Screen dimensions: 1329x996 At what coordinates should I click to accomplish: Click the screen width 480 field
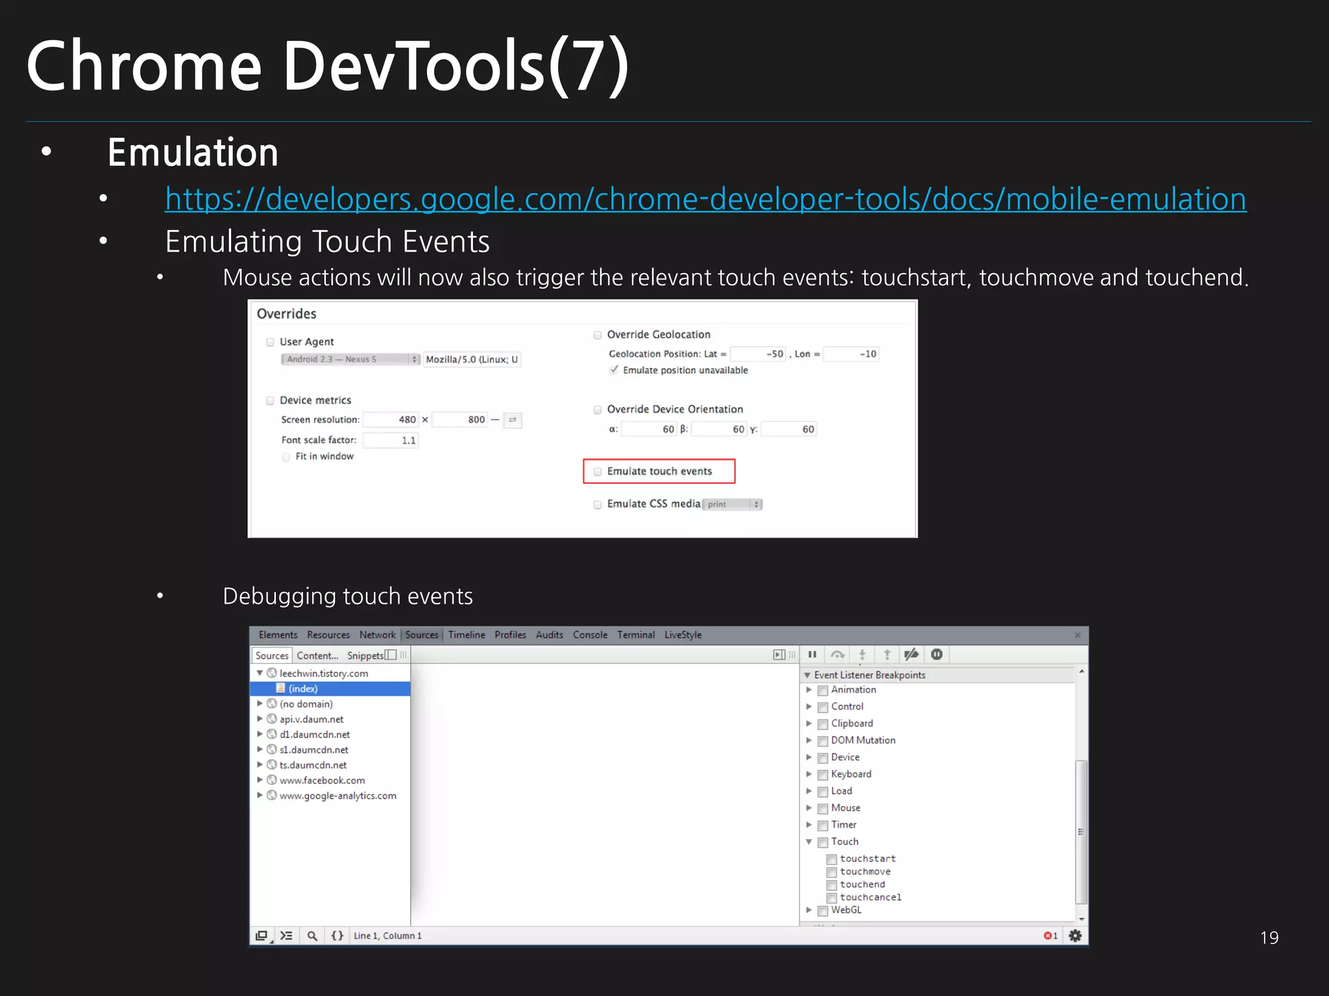point(391,420)
